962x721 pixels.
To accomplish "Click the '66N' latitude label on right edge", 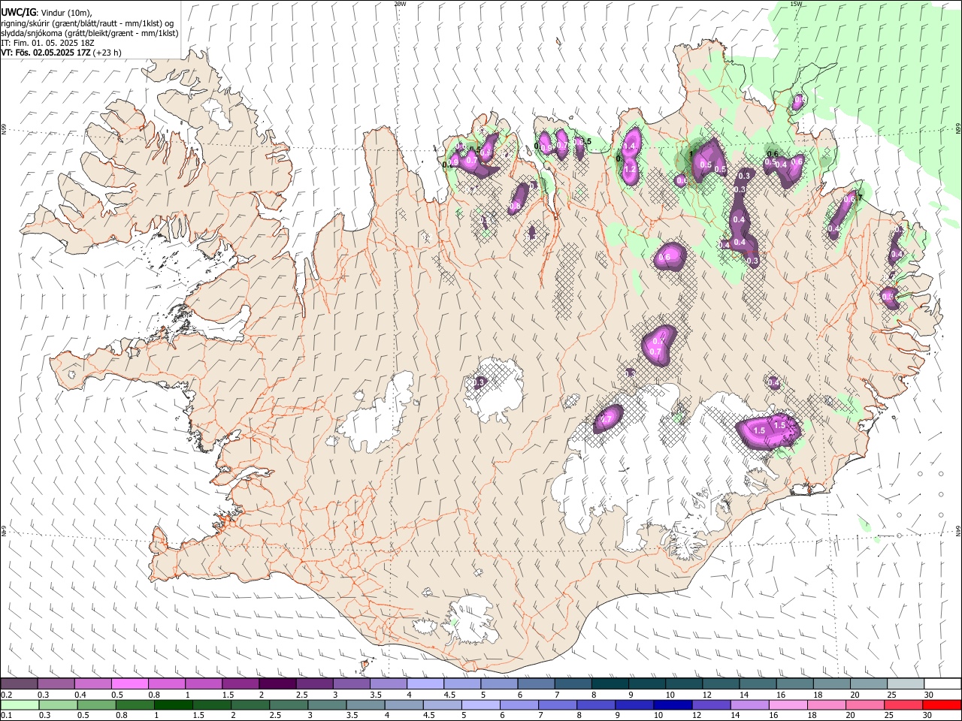I will (958, 129).
